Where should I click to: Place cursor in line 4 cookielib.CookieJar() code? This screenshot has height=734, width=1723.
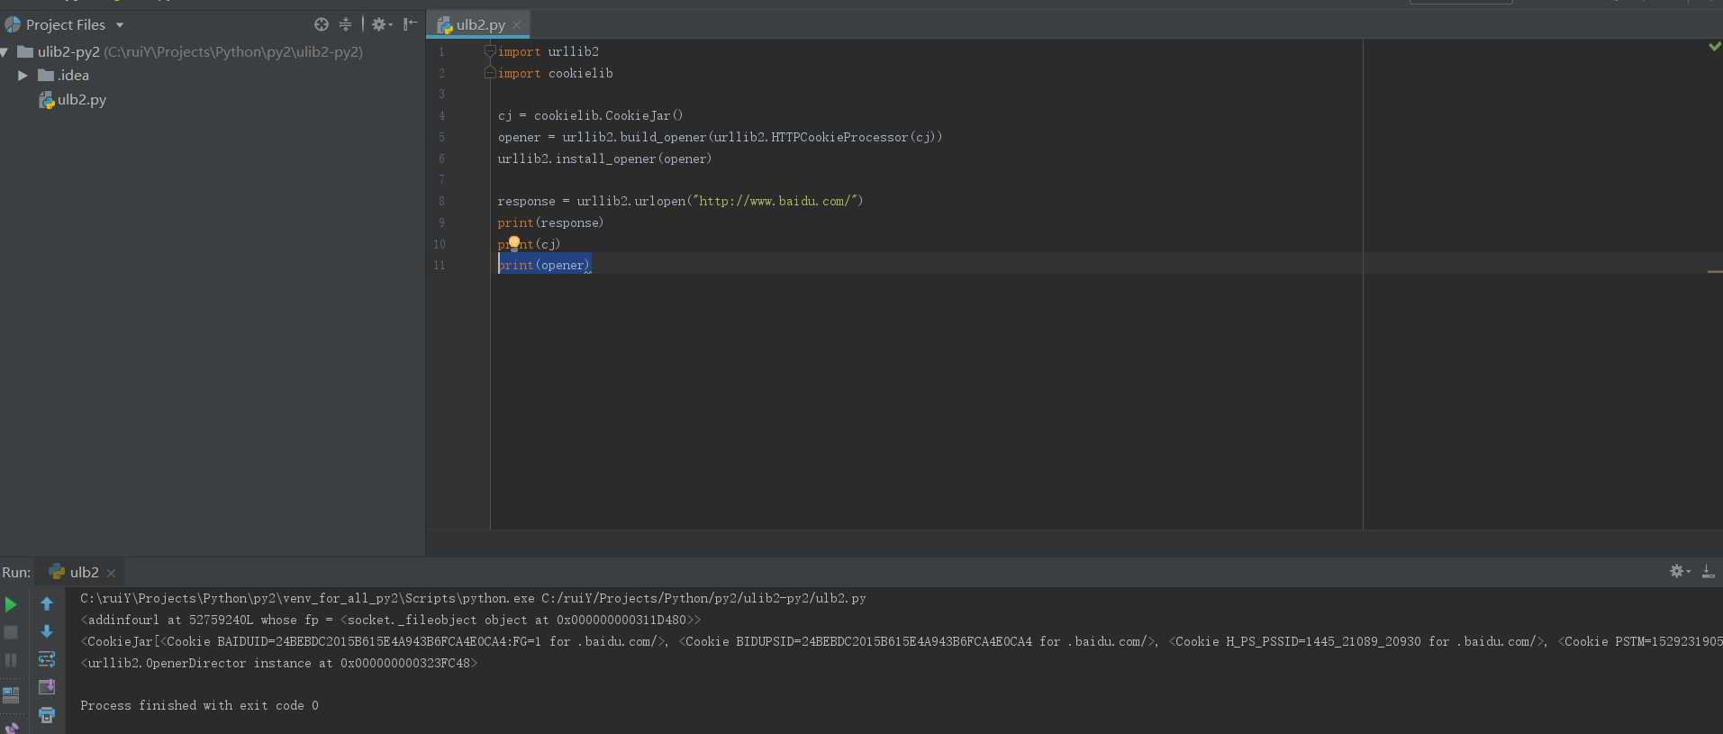(x=591, y=115)
